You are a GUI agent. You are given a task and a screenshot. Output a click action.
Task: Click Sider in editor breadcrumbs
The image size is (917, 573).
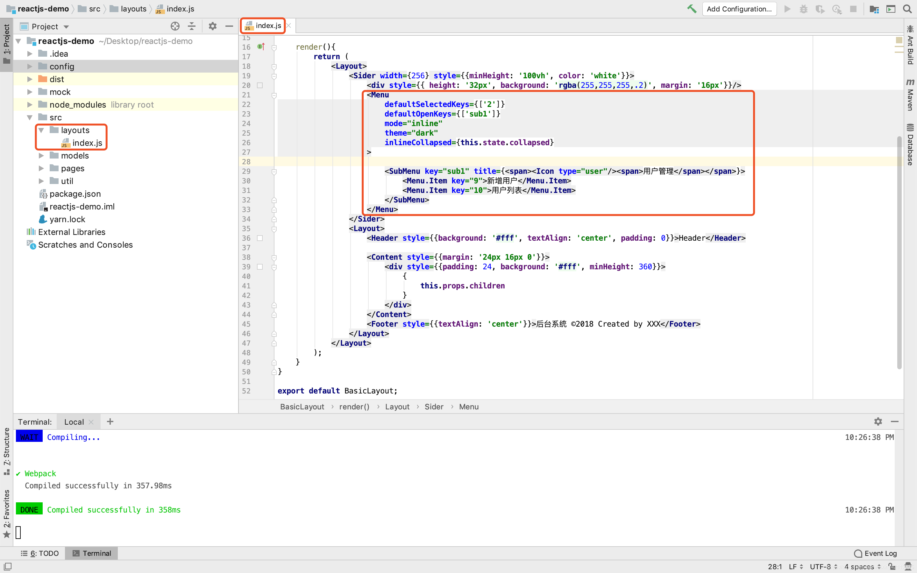[x=434, y=407]
